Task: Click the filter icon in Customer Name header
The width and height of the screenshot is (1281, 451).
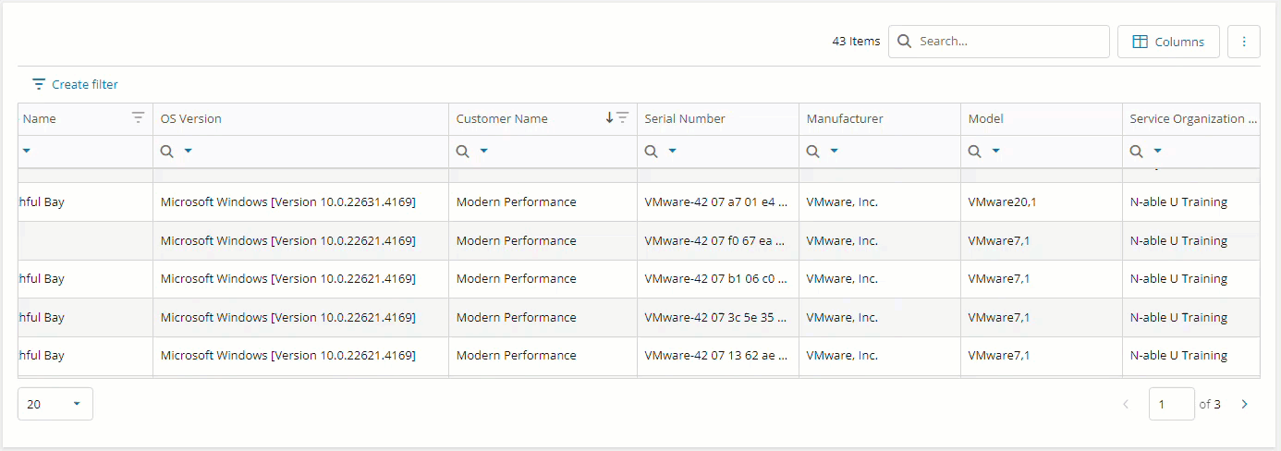Action: (623, 118)
